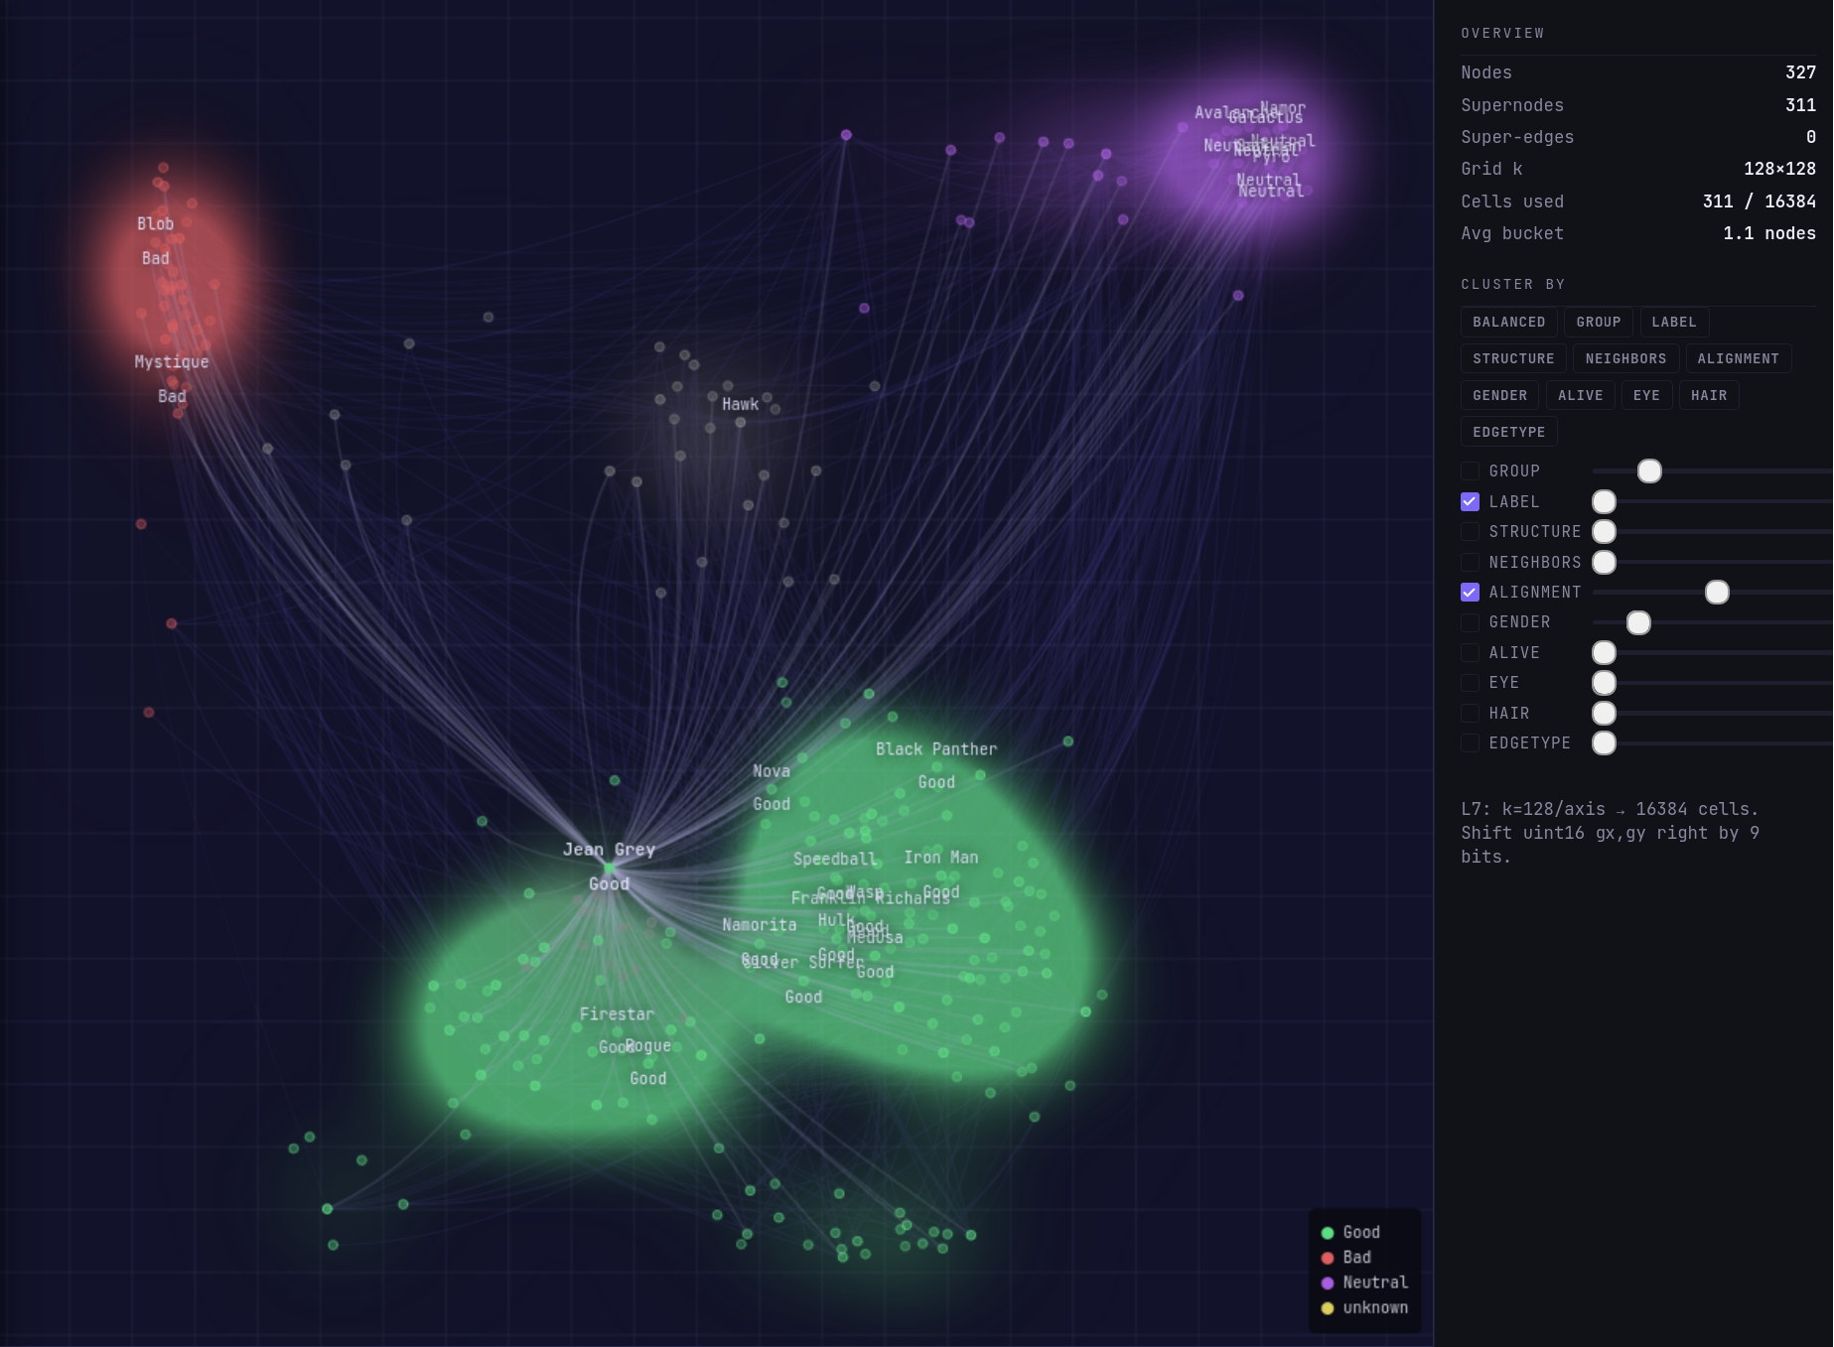Viewport: 1834px width, 1347px height.
Task: Enable the GROUP checkbox
Action: point(1470,471)
